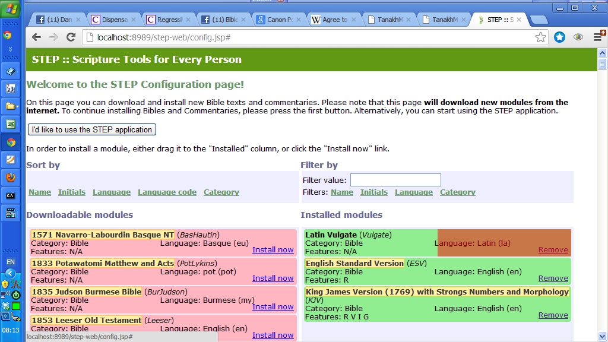608x342 pixels.
Task: Click the 'STEP :: Scripture Tools for Every Person' header
Action: (x=137, y=59)
